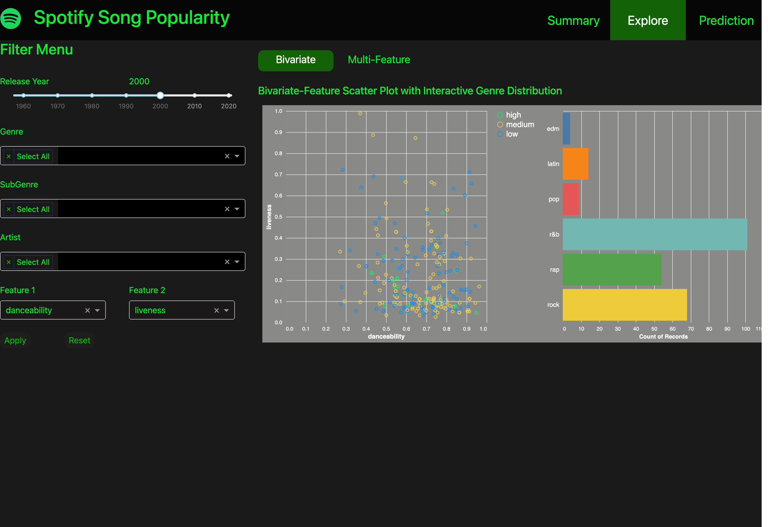The width and height of the screenshot is (768, 527).
Task: Set Release Year slider to 2010
Action: [195, 95]
